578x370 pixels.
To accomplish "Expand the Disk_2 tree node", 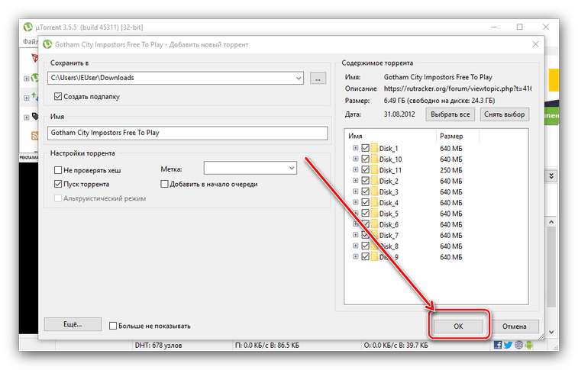I will (x=355, y=182).
